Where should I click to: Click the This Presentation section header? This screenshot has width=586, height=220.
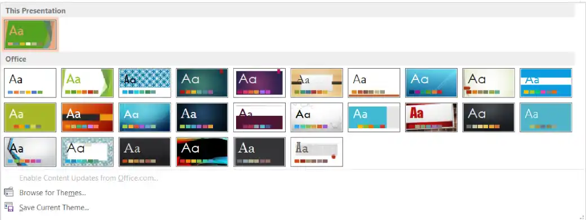[288, 11]
